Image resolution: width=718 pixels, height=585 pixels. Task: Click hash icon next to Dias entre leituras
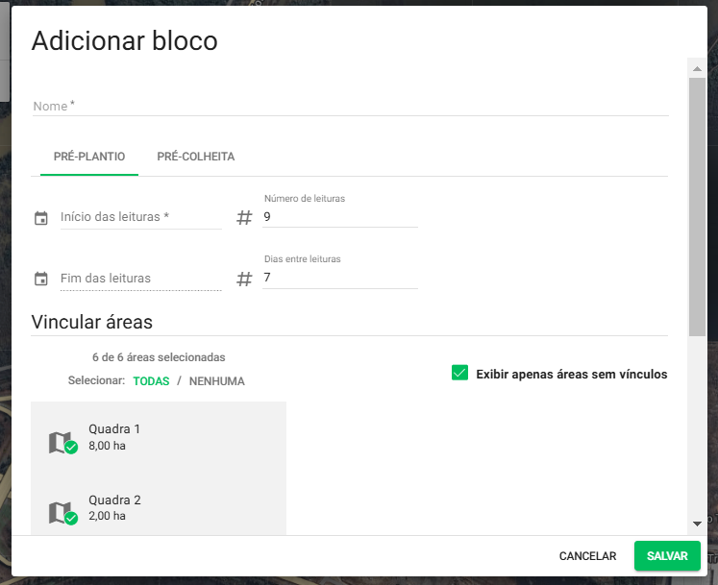click(244, 280)
